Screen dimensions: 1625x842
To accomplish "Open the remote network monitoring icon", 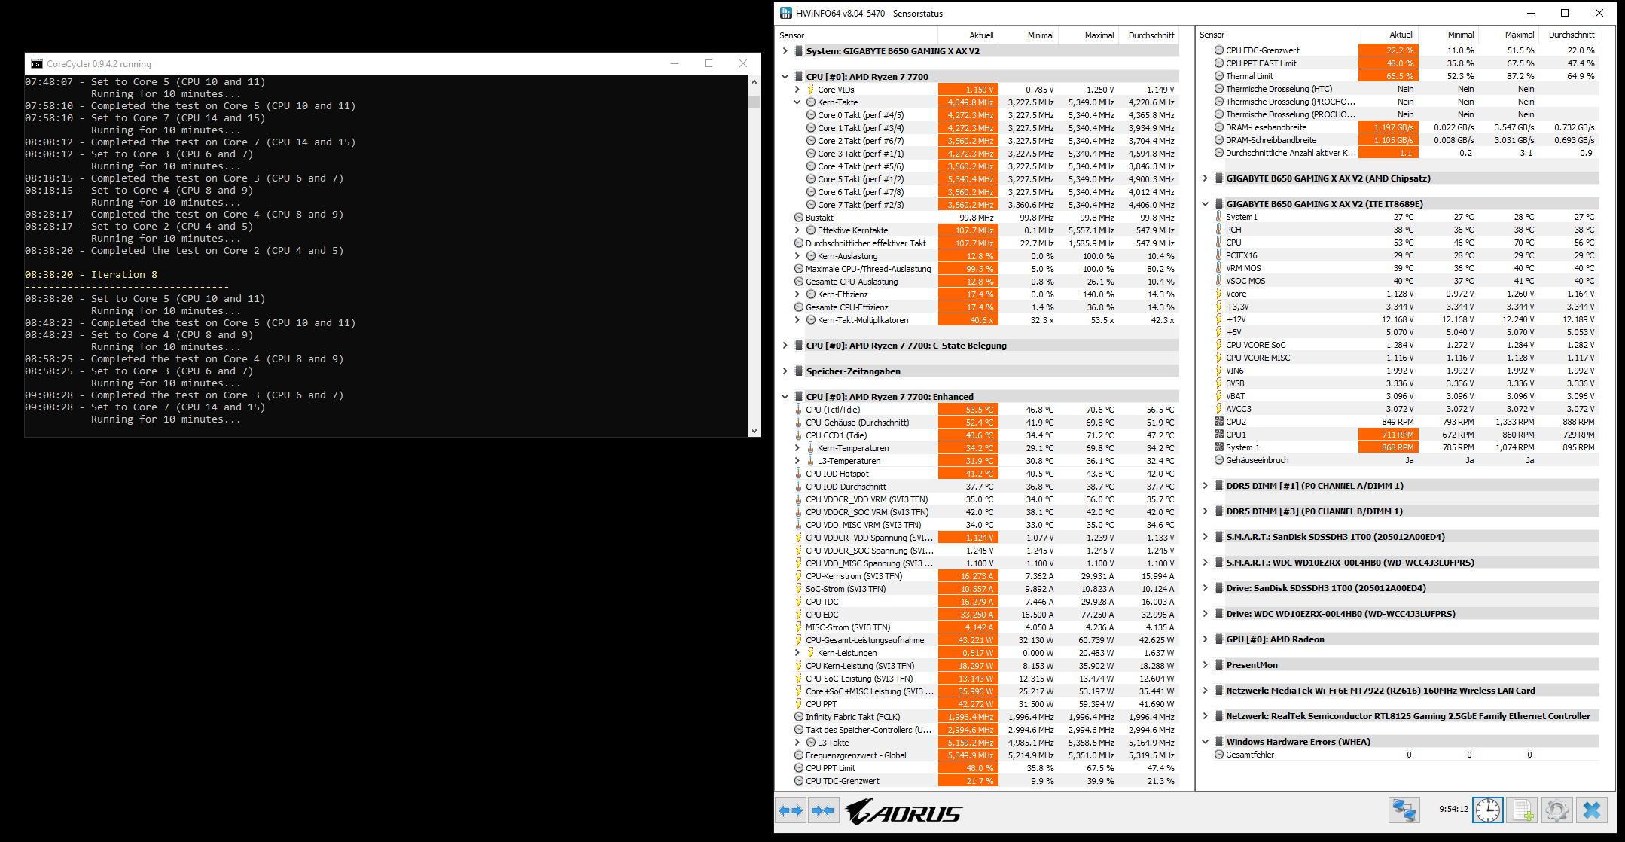I will [1404, 810].
